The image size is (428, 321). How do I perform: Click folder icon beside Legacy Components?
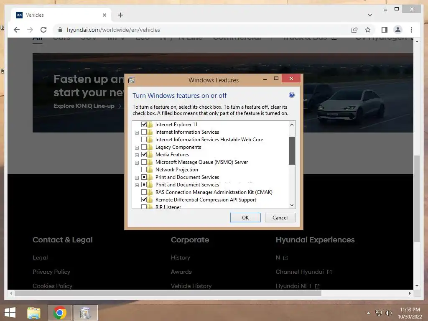(150, 147)
